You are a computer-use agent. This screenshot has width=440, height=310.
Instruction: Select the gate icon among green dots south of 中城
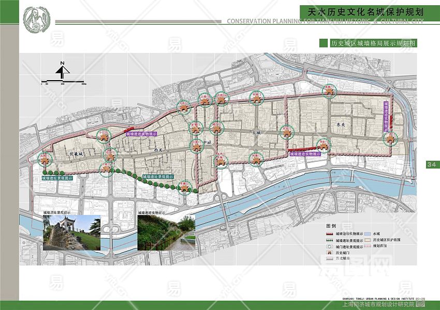tap(184, 188)
